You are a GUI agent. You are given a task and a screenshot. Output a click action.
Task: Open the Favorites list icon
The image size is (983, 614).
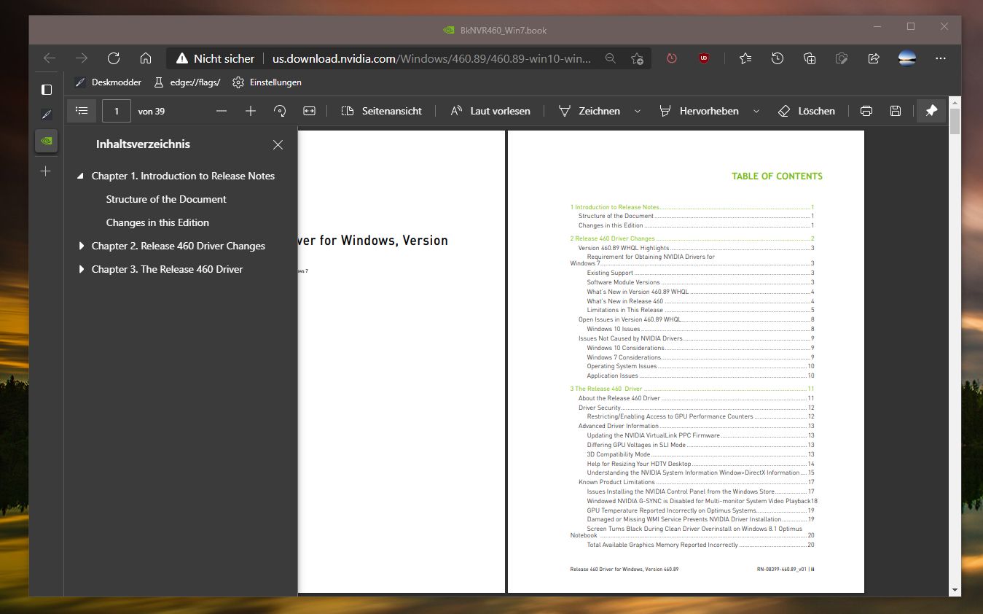745,58
